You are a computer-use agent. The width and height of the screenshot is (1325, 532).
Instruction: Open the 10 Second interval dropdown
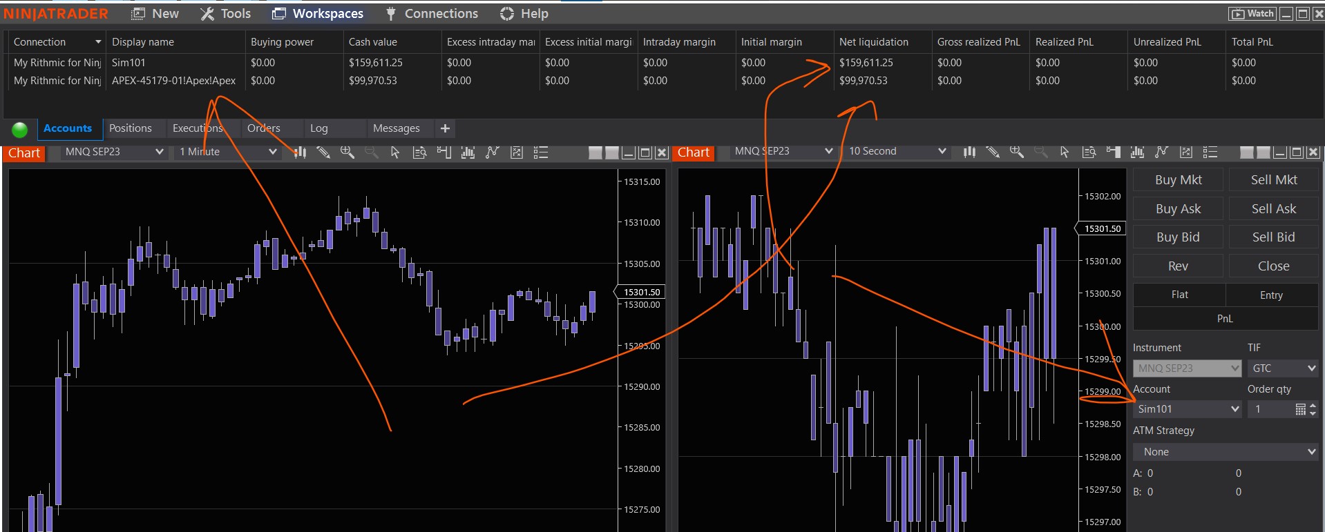[x=897, y=151]
